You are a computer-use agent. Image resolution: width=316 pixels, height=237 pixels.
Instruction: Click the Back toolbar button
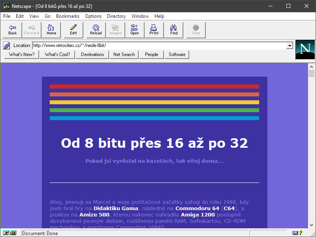[13, 30]
